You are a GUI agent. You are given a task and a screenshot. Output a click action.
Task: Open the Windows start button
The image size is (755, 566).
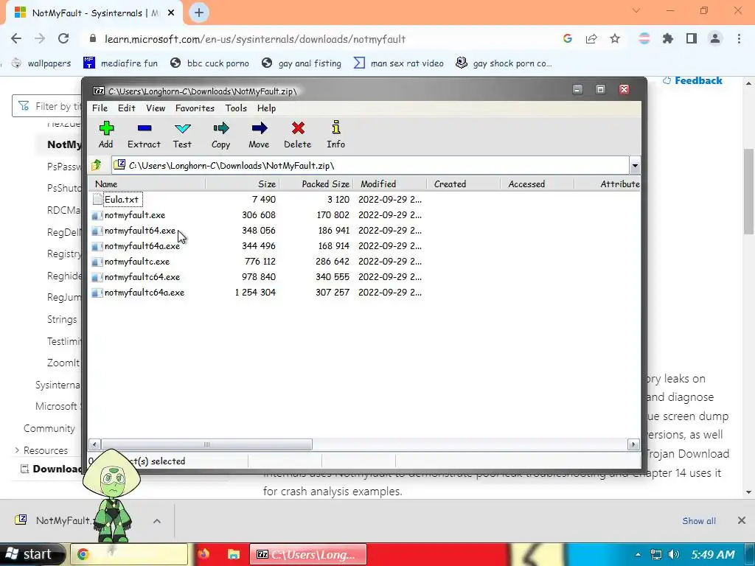32,554
